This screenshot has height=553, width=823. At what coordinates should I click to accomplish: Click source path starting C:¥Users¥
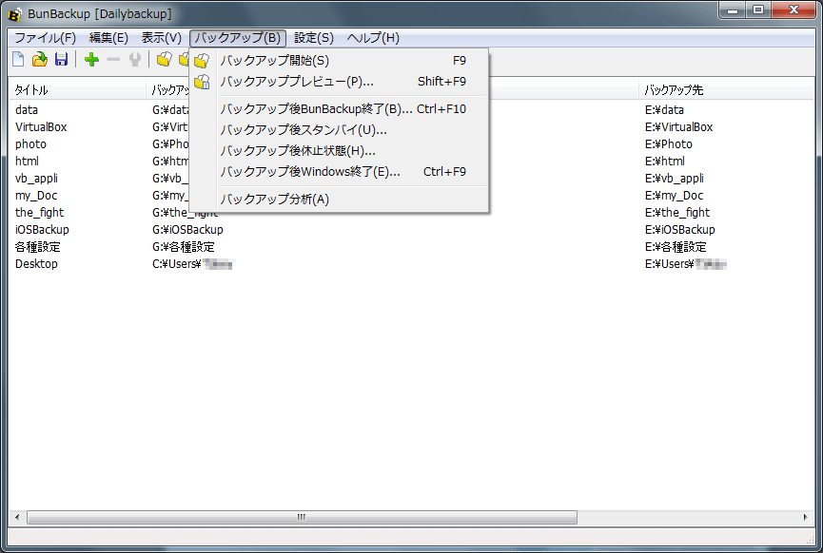point(193,264)
